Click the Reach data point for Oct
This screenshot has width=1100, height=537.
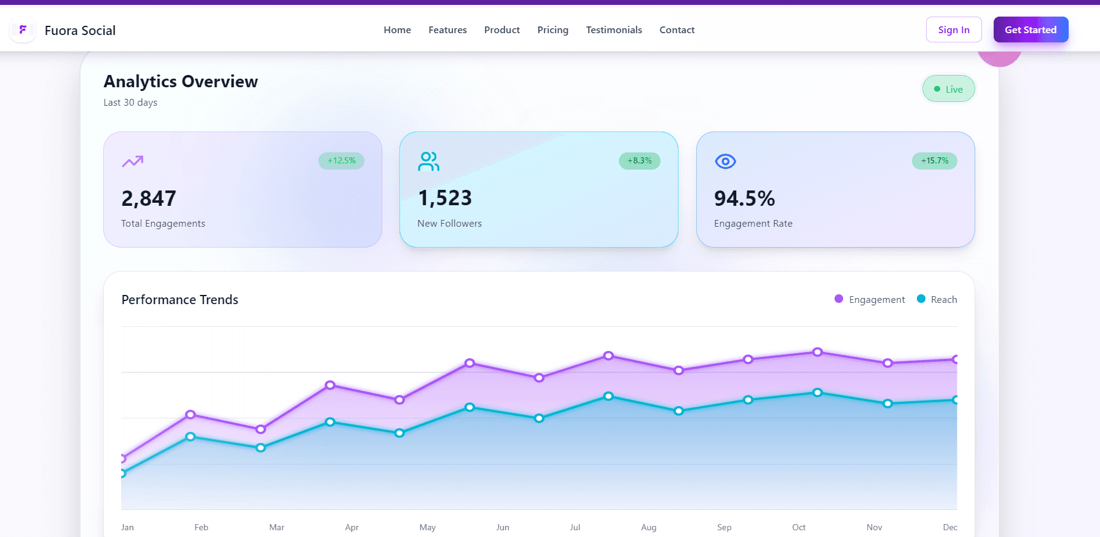point(817,393)
